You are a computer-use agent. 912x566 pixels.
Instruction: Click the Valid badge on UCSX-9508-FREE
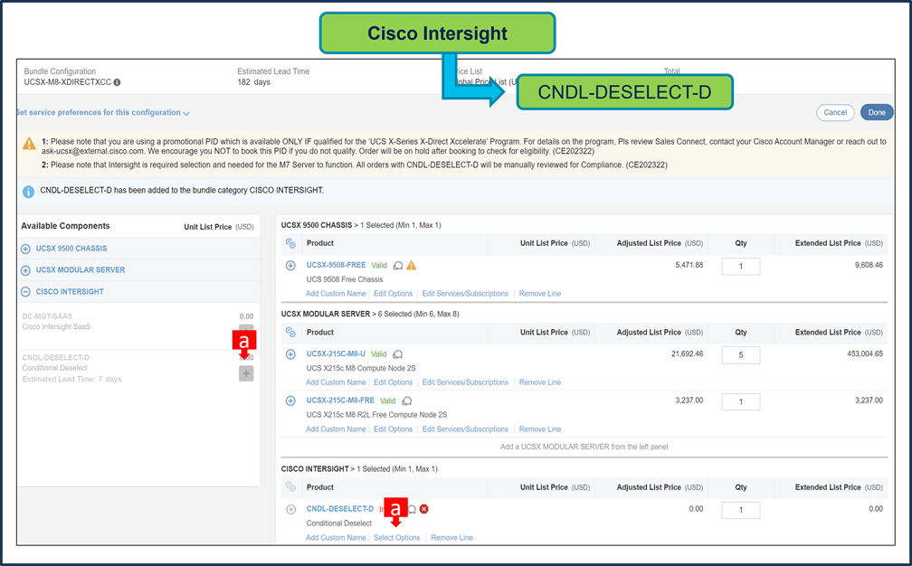coord(379,266)
